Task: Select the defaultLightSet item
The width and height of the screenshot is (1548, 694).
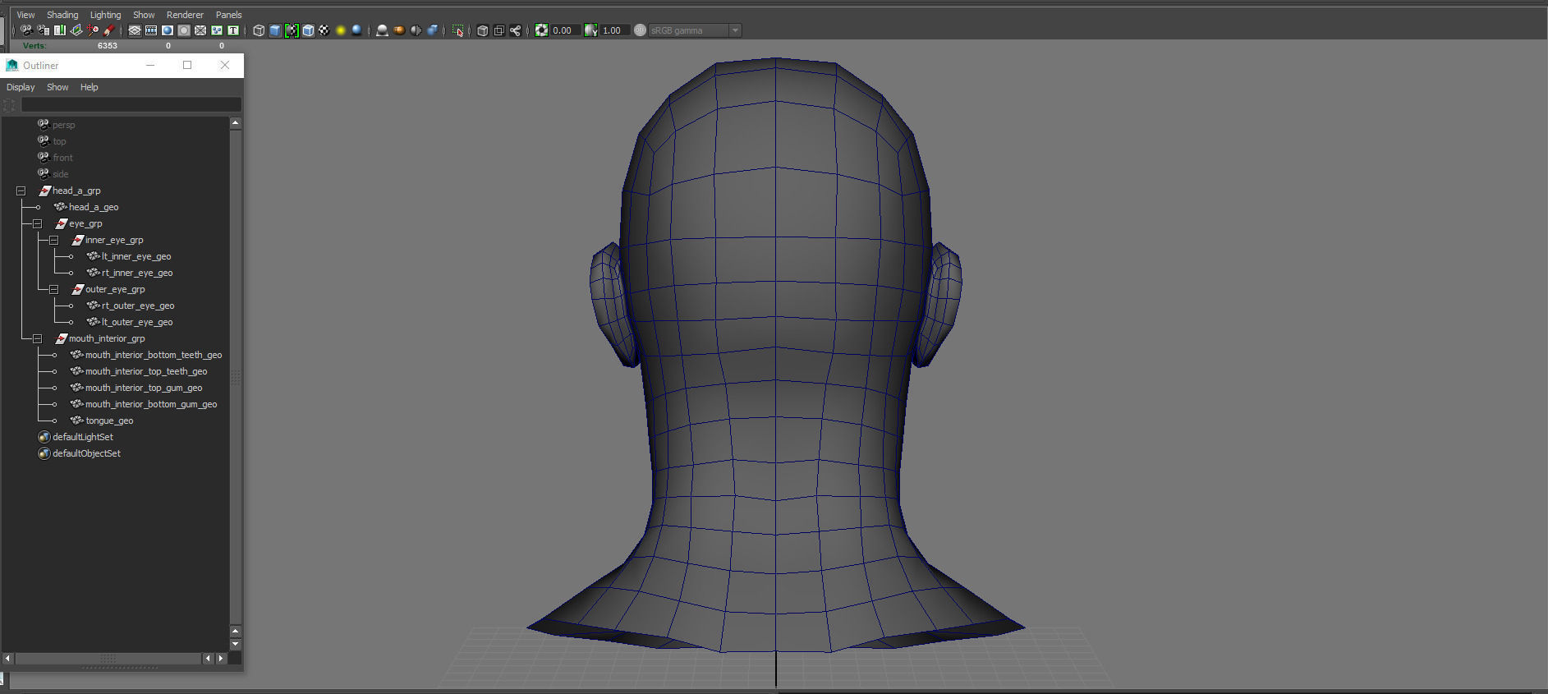Action: [83, 437]
